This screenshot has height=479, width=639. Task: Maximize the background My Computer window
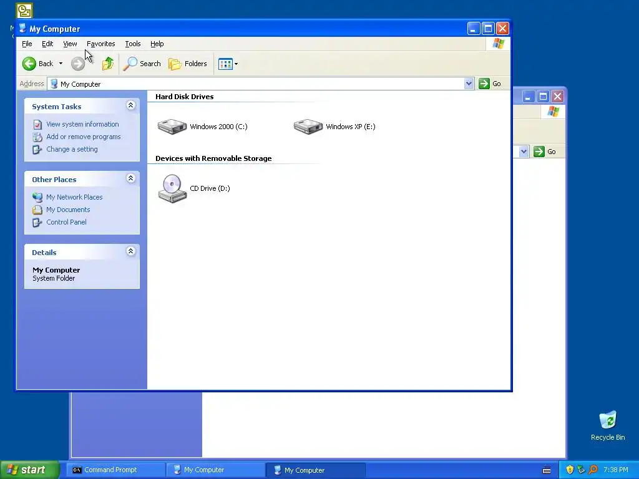[543, 97]
